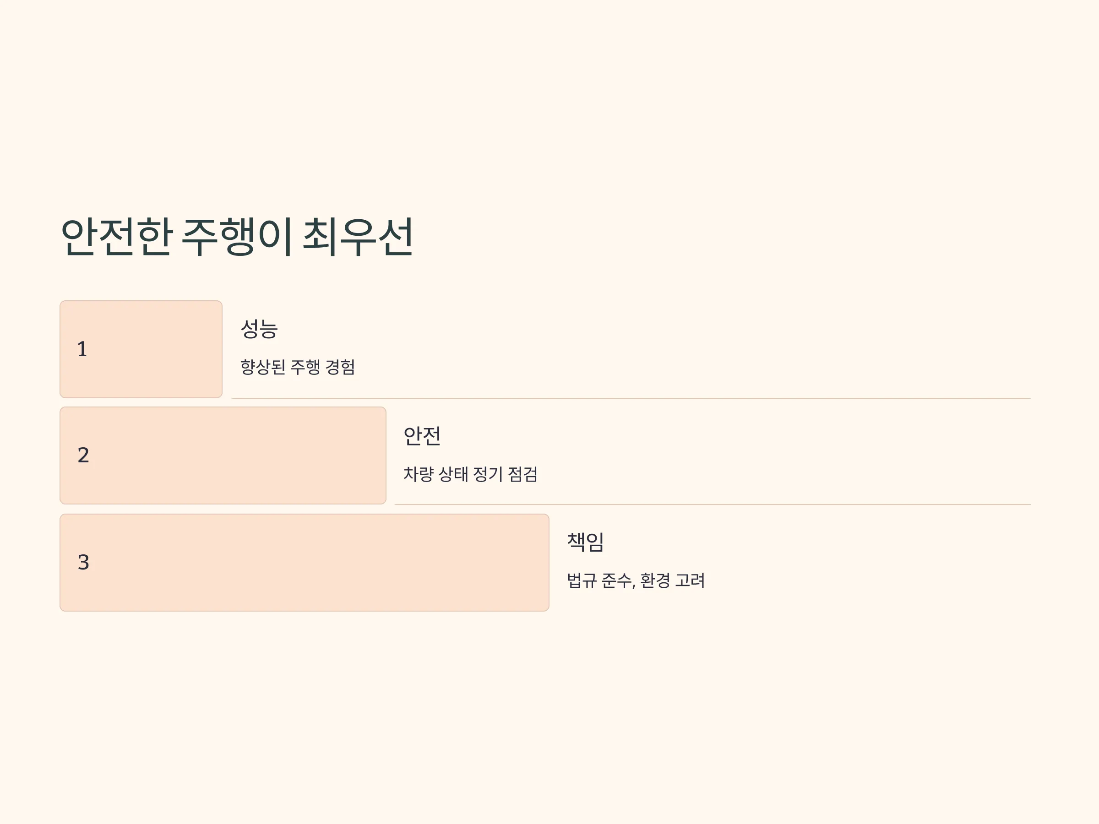1099x824 pixels.
Task: Click 최우선 at the end of the title
Action: click(x=358, y=237)
